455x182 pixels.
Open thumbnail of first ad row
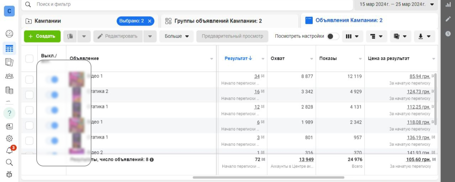point(76,79)
